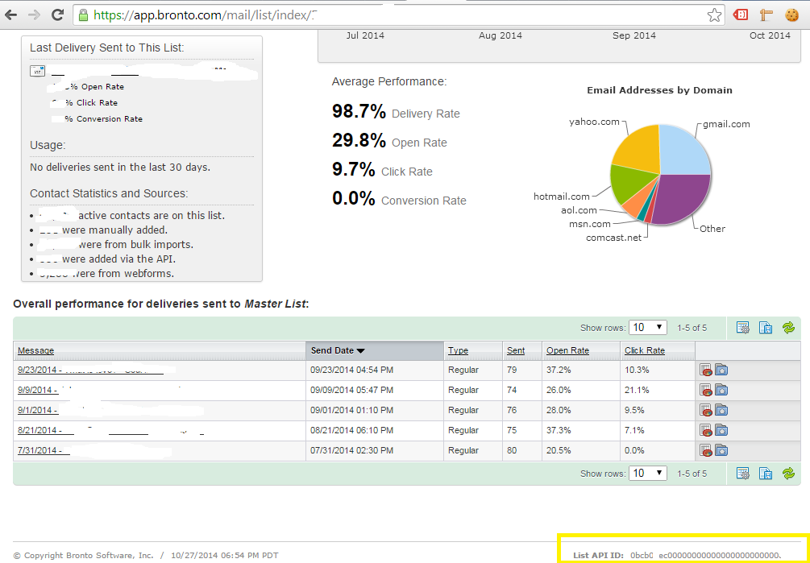Sort table by Click Rate column
Viewport: 810px width, 563px height.
[x=644, y=350]
